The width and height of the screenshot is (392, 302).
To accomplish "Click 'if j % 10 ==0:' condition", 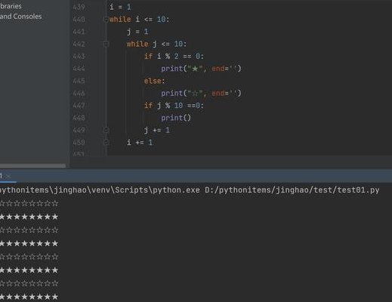I will coord(174,106).
